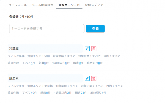Image resolution: width=165 pixels, height=103 pixels.
Task: Delete the 冷蔵庫 keyword with trash icon
Action: tap(94, 49)
